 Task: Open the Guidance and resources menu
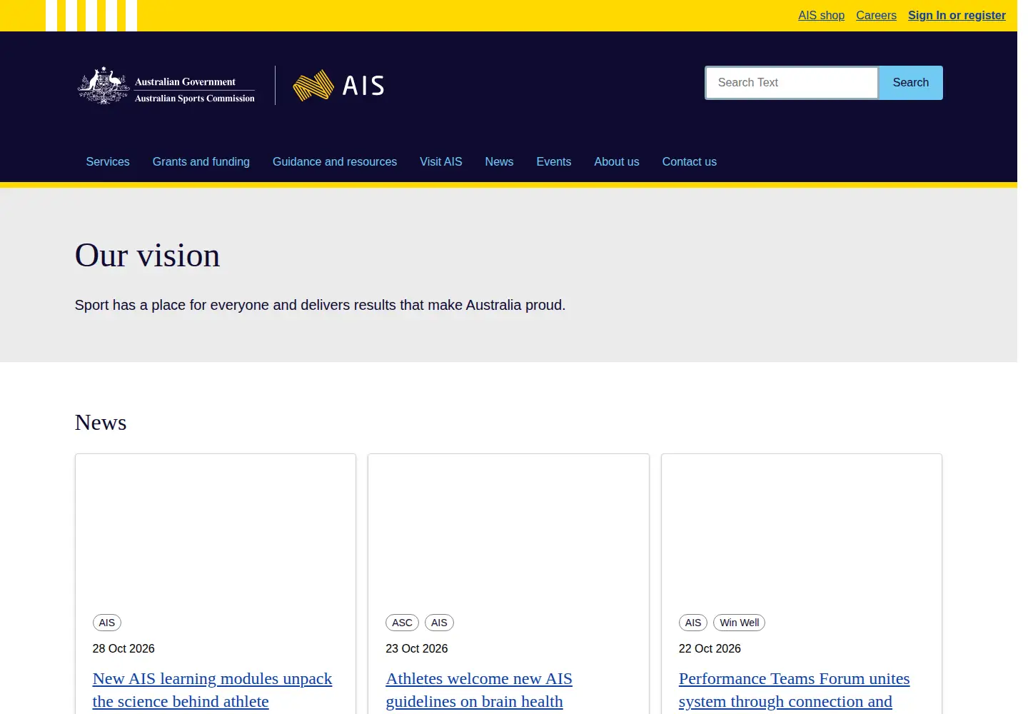pos(335,162)
